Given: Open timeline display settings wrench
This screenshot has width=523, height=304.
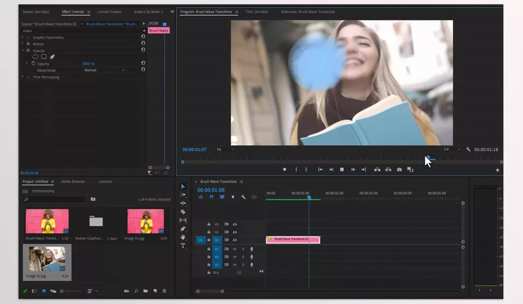Looking at the screenshot, I should 244,197.
